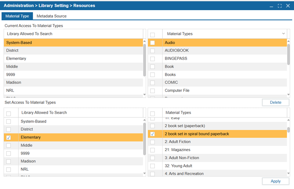Tick the BINGEPASS checkbox
Screen dimensions: 294x189
pyautogui.click(x=152, y=59)
